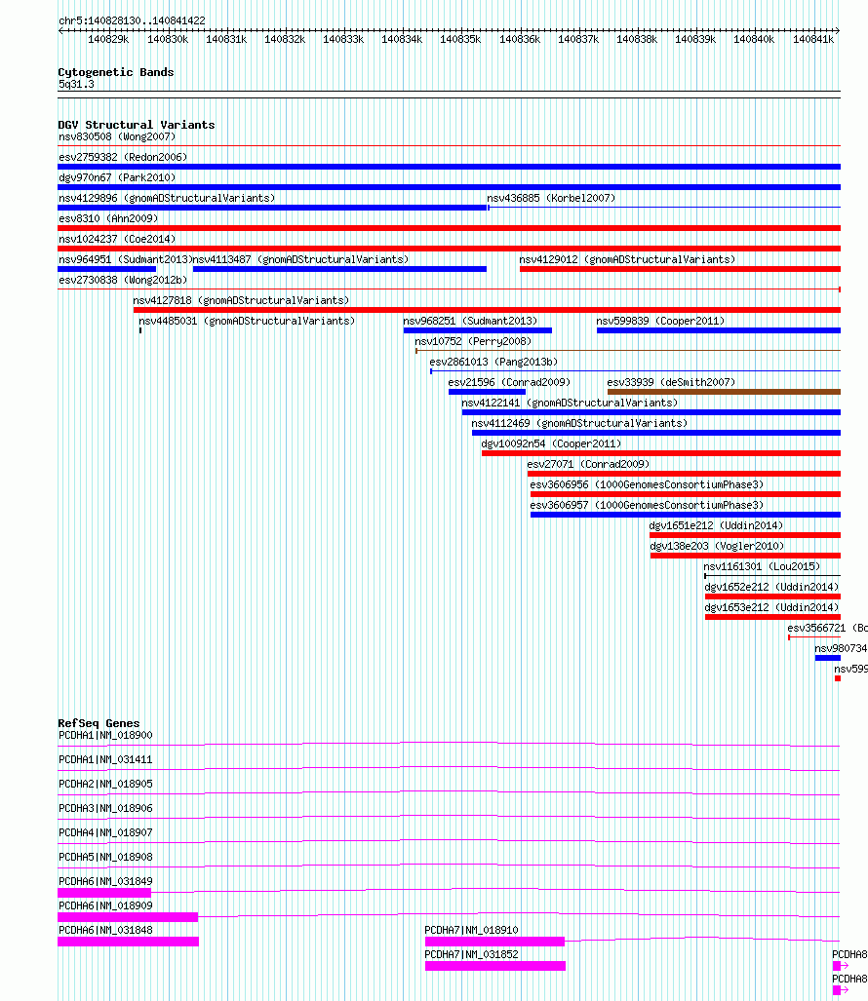Image resolution: width=868 pixels, height=1001 pixels.
Task: Select esv21596 (Conrad2009) blue bar
Action: click(487, 391)
